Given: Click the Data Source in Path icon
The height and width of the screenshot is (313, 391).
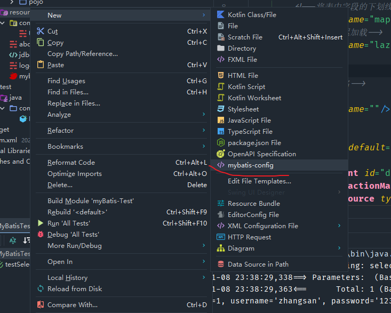Looking at the screenshot, I should (221, 264).
